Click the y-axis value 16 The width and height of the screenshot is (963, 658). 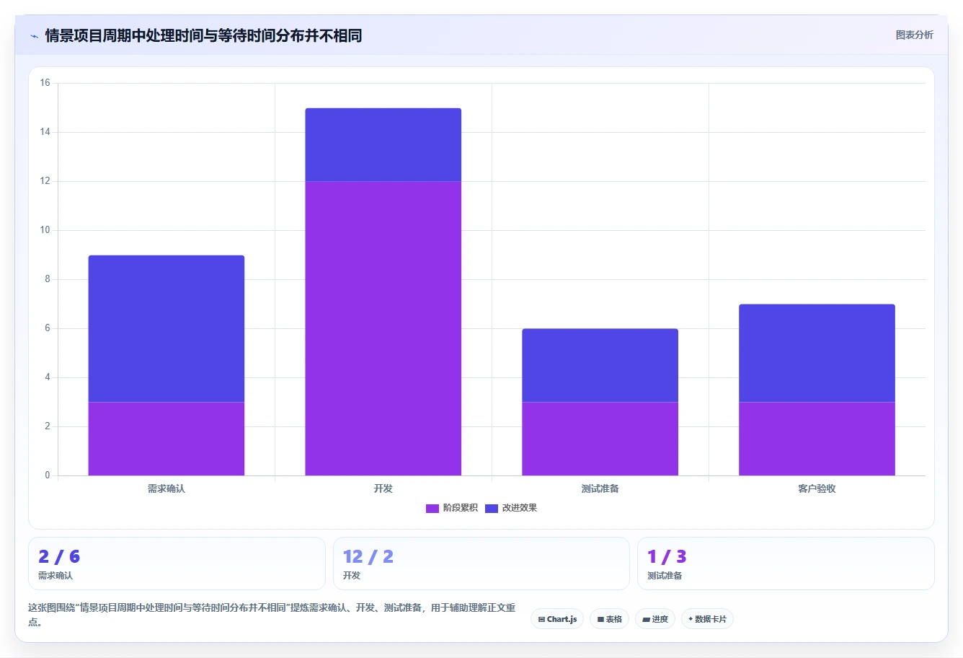pos(45,83)
